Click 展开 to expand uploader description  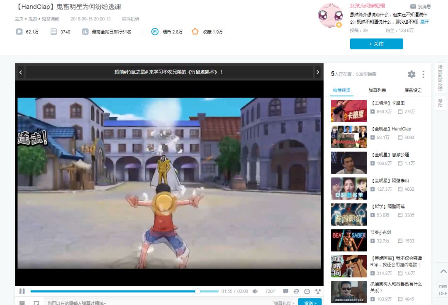(x=424, y=22)
